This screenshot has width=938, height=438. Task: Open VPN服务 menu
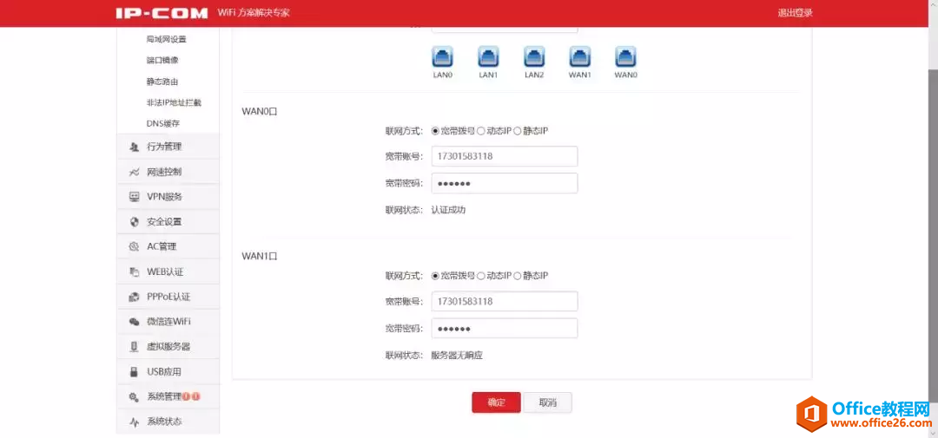pyautogui.click(x=168, y=197)
